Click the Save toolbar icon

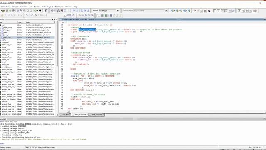7,10
